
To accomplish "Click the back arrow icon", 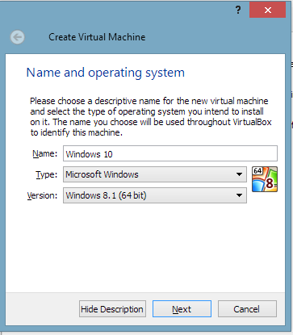I will pos(18,37).
